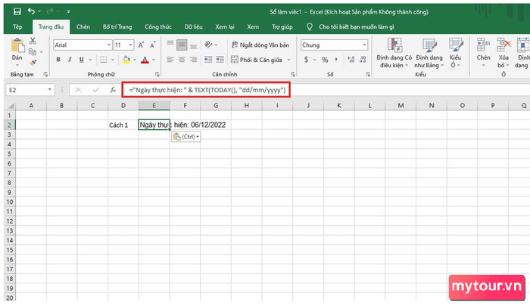Click the formula bar text
The width and height of the screenshot is (530, 306).
point(207,90)
